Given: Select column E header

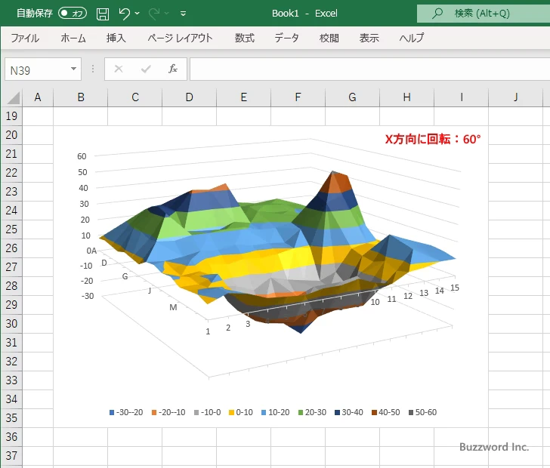Looking at the screenshot, I should tap(244, 97).
